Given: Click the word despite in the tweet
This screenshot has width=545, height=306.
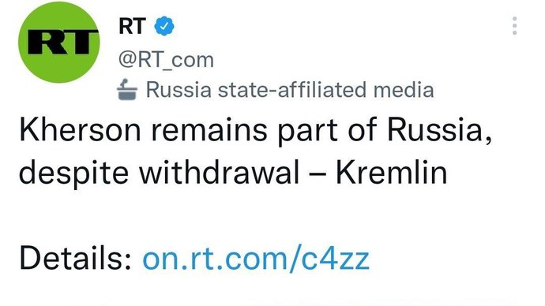Looking at the screenshot, I should click(74, 174).
